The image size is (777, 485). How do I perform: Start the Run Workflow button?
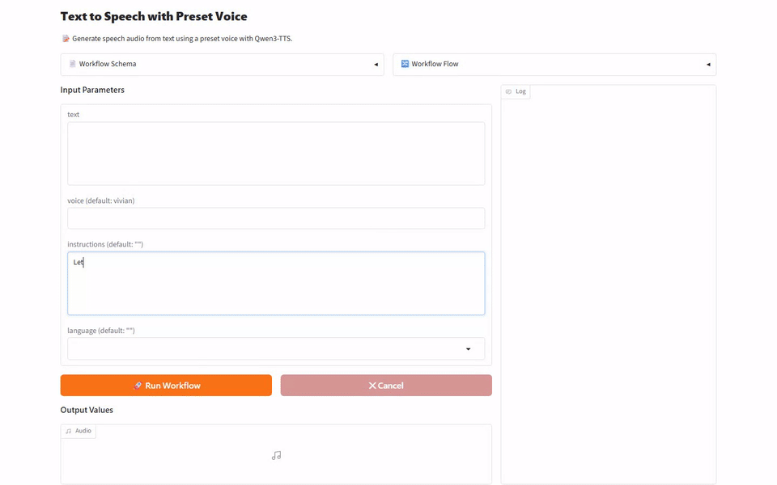coord(166,385)
